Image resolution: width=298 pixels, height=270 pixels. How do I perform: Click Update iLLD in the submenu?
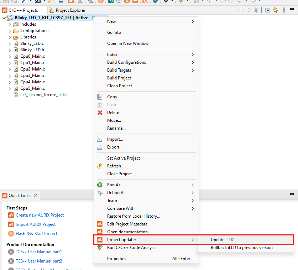click(222, 240)
